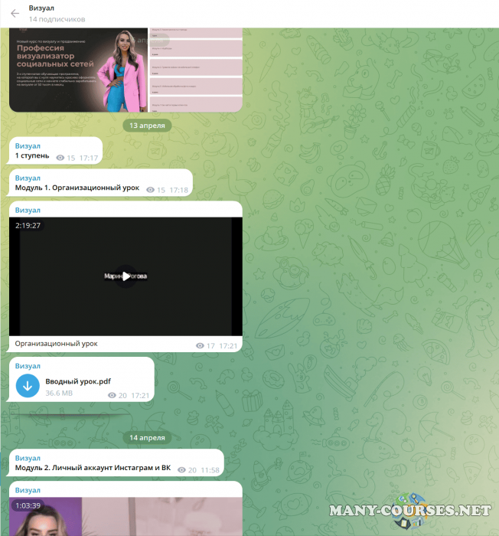The image size is (499, 536).
Task: Download the Вводный урок.pdf file
Action: click(28, 386)
